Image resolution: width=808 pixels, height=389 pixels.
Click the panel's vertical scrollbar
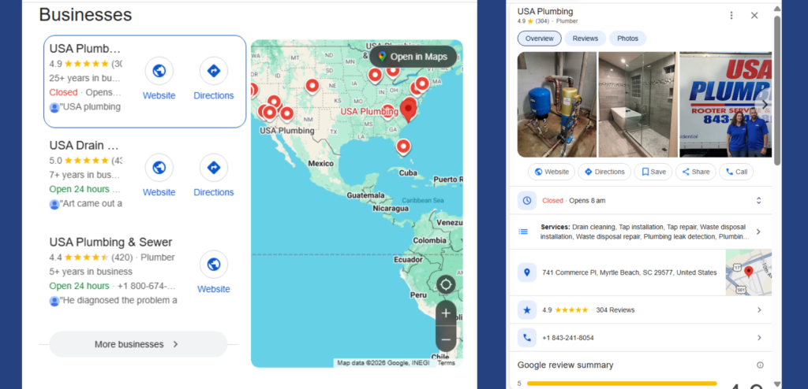click(x=777, y=87)
